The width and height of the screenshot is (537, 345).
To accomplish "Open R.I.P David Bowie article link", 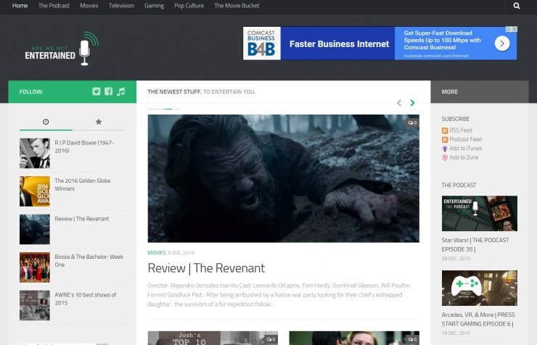I will [x=84, y=146].
